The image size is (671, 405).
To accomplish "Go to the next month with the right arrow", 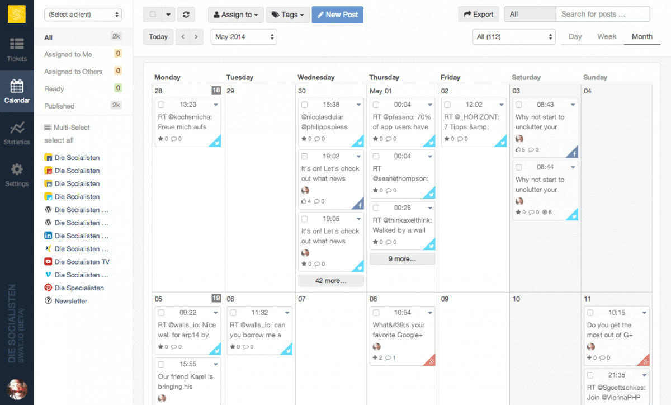I will 196,37.
